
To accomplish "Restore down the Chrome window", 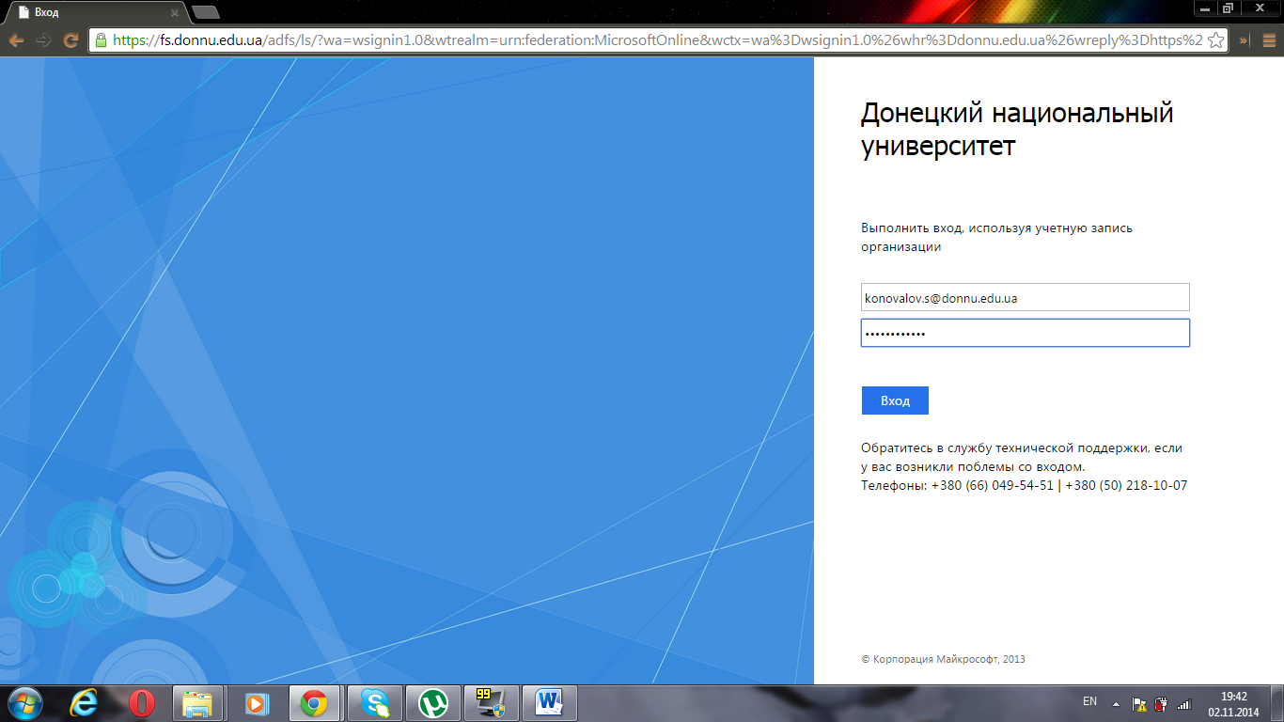I will pyautogui.click(x=1228, y=8).
